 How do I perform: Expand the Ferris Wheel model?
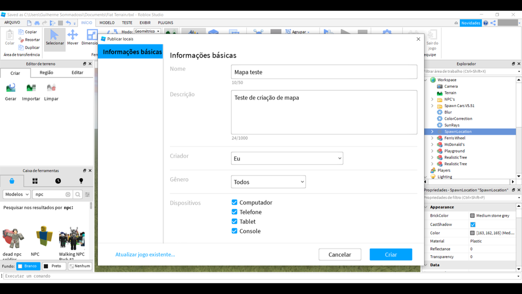(x=432, y=138)
